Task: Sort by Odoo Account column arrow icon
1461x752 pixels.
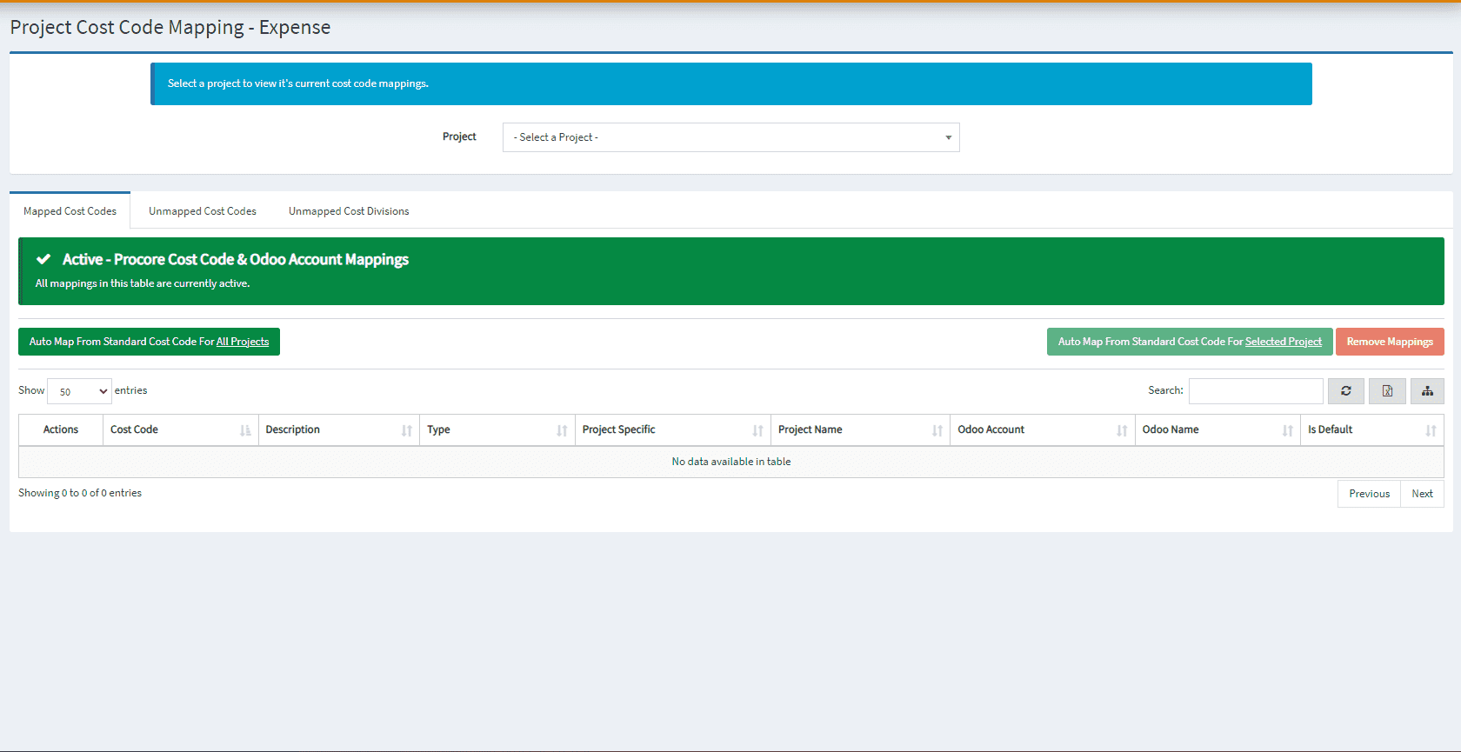Action: 1122,430
